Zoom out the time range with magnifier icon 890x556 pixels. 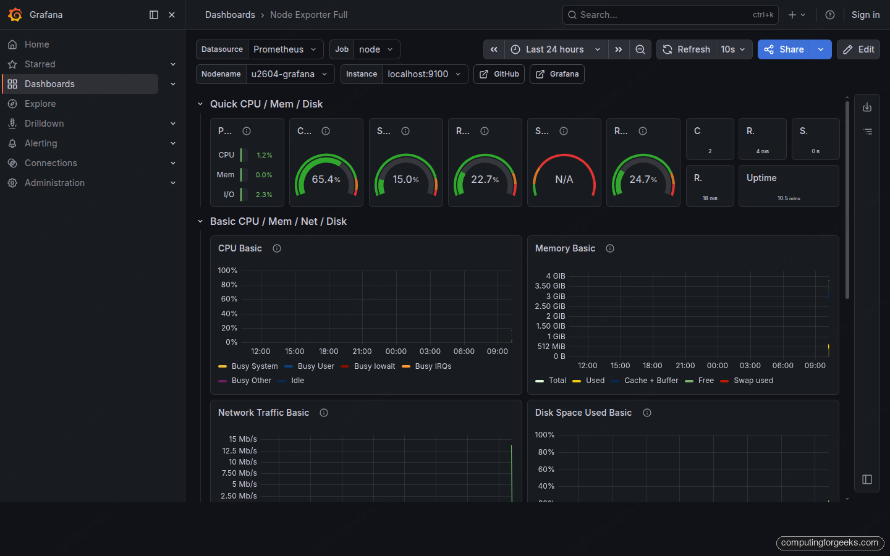pos(640,49)
